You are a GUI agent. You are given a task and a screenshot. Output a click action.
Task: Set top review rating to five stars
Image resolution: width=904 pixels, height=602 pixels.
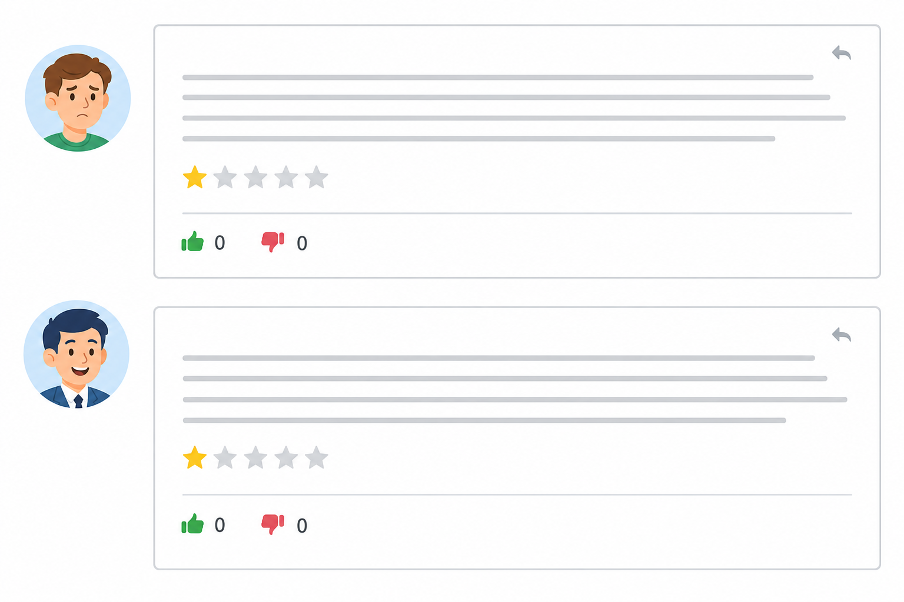317,177
